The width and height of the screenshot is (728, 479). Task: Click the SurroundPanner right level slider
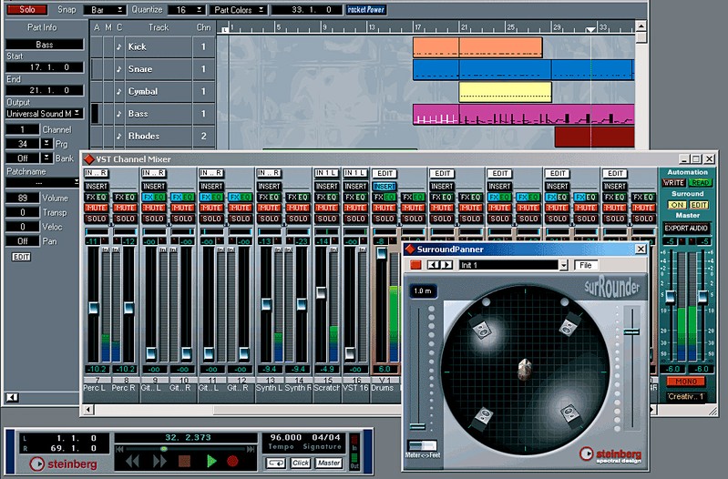click(631, 331)
